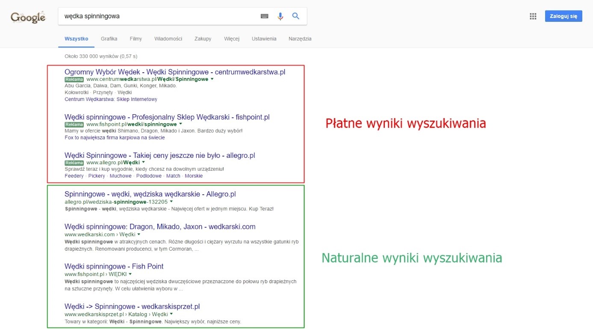This screenshot has height=329, width=593.
Task: Open ad titled Ogromny Wybór Wędek
Action: (175, 72)
